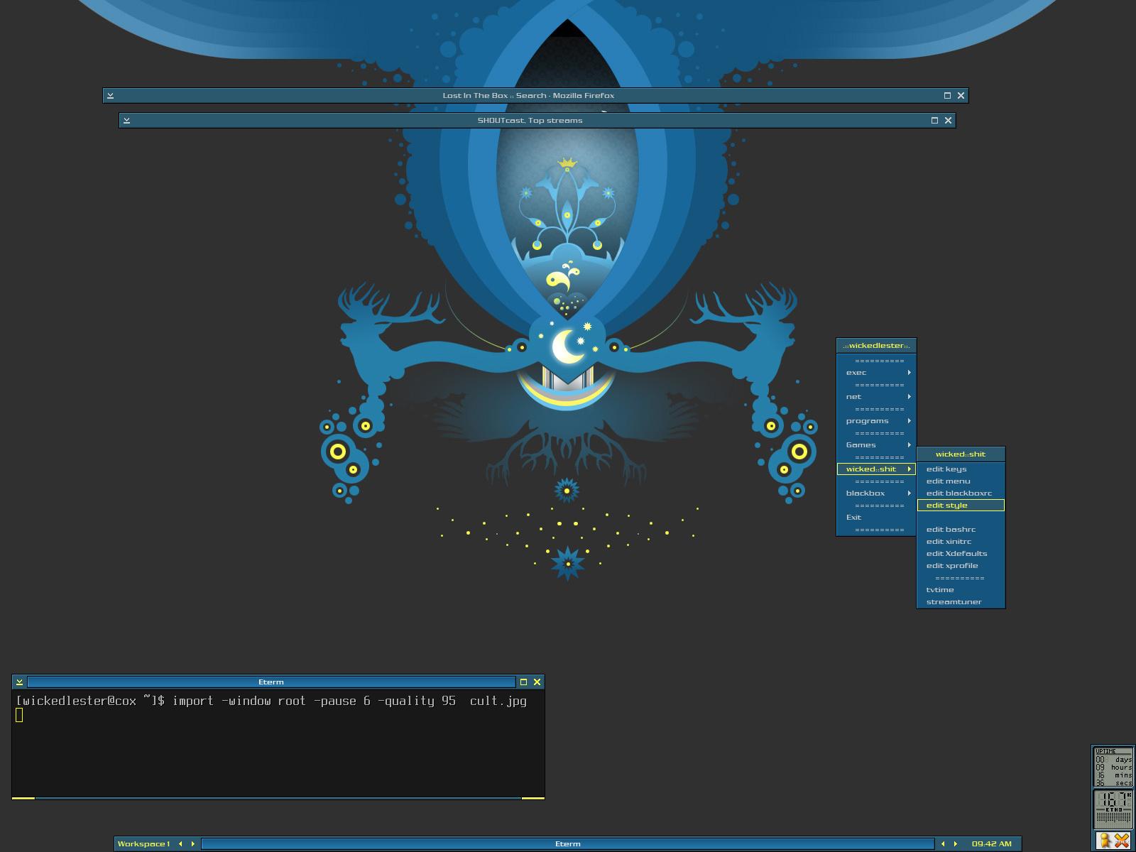
Task: Click the yellow figure dock icon
Action: pos(1105,841)
